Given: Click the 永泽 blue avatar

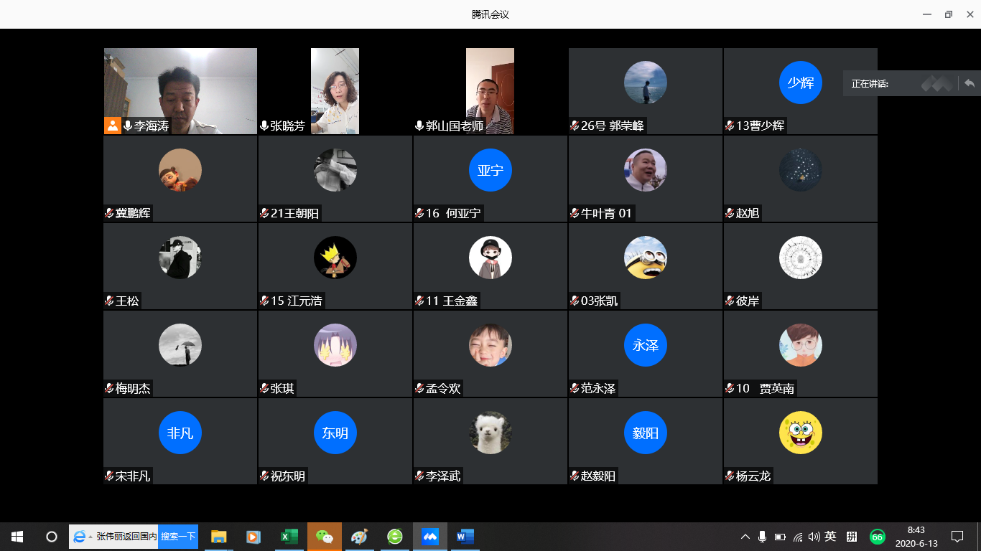Looking at the screenshot, I should click(646, 345).
